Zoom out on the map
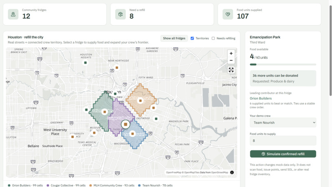The image size is (332, 187). click(x=231, y=60)
